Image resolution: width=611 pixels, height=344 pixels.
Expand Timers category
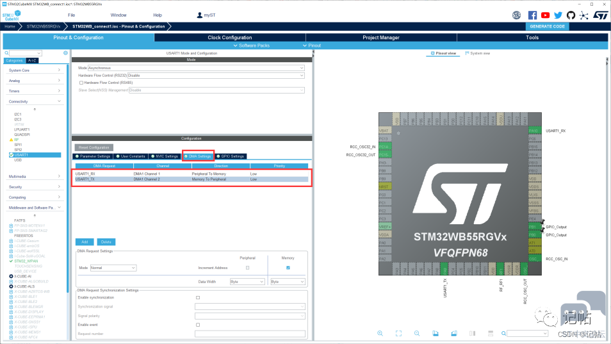35,91
